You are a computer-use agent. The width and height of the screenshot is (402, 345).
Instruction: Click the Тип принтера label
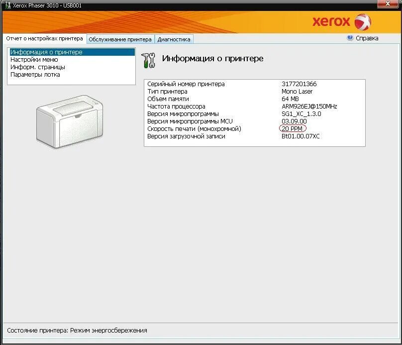click(x=167, y=91)
